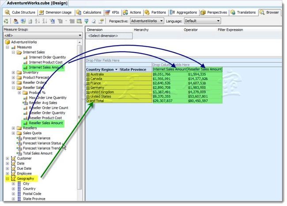This screenshot has width=287, height=206.
Task: Open the Perspectives tab
Action: coord(214,12)
